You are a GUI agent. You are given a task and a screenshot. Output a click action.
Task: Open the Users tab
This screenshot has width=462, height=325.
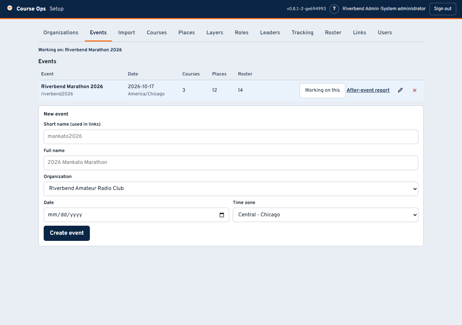pos(385,32)
